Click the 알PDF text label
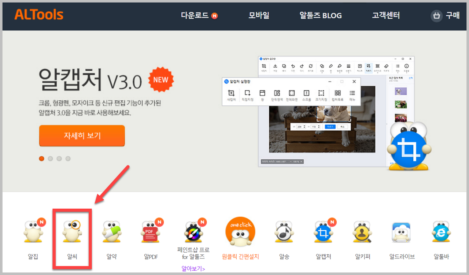This screenshot has width=469, height=275. 151,257
